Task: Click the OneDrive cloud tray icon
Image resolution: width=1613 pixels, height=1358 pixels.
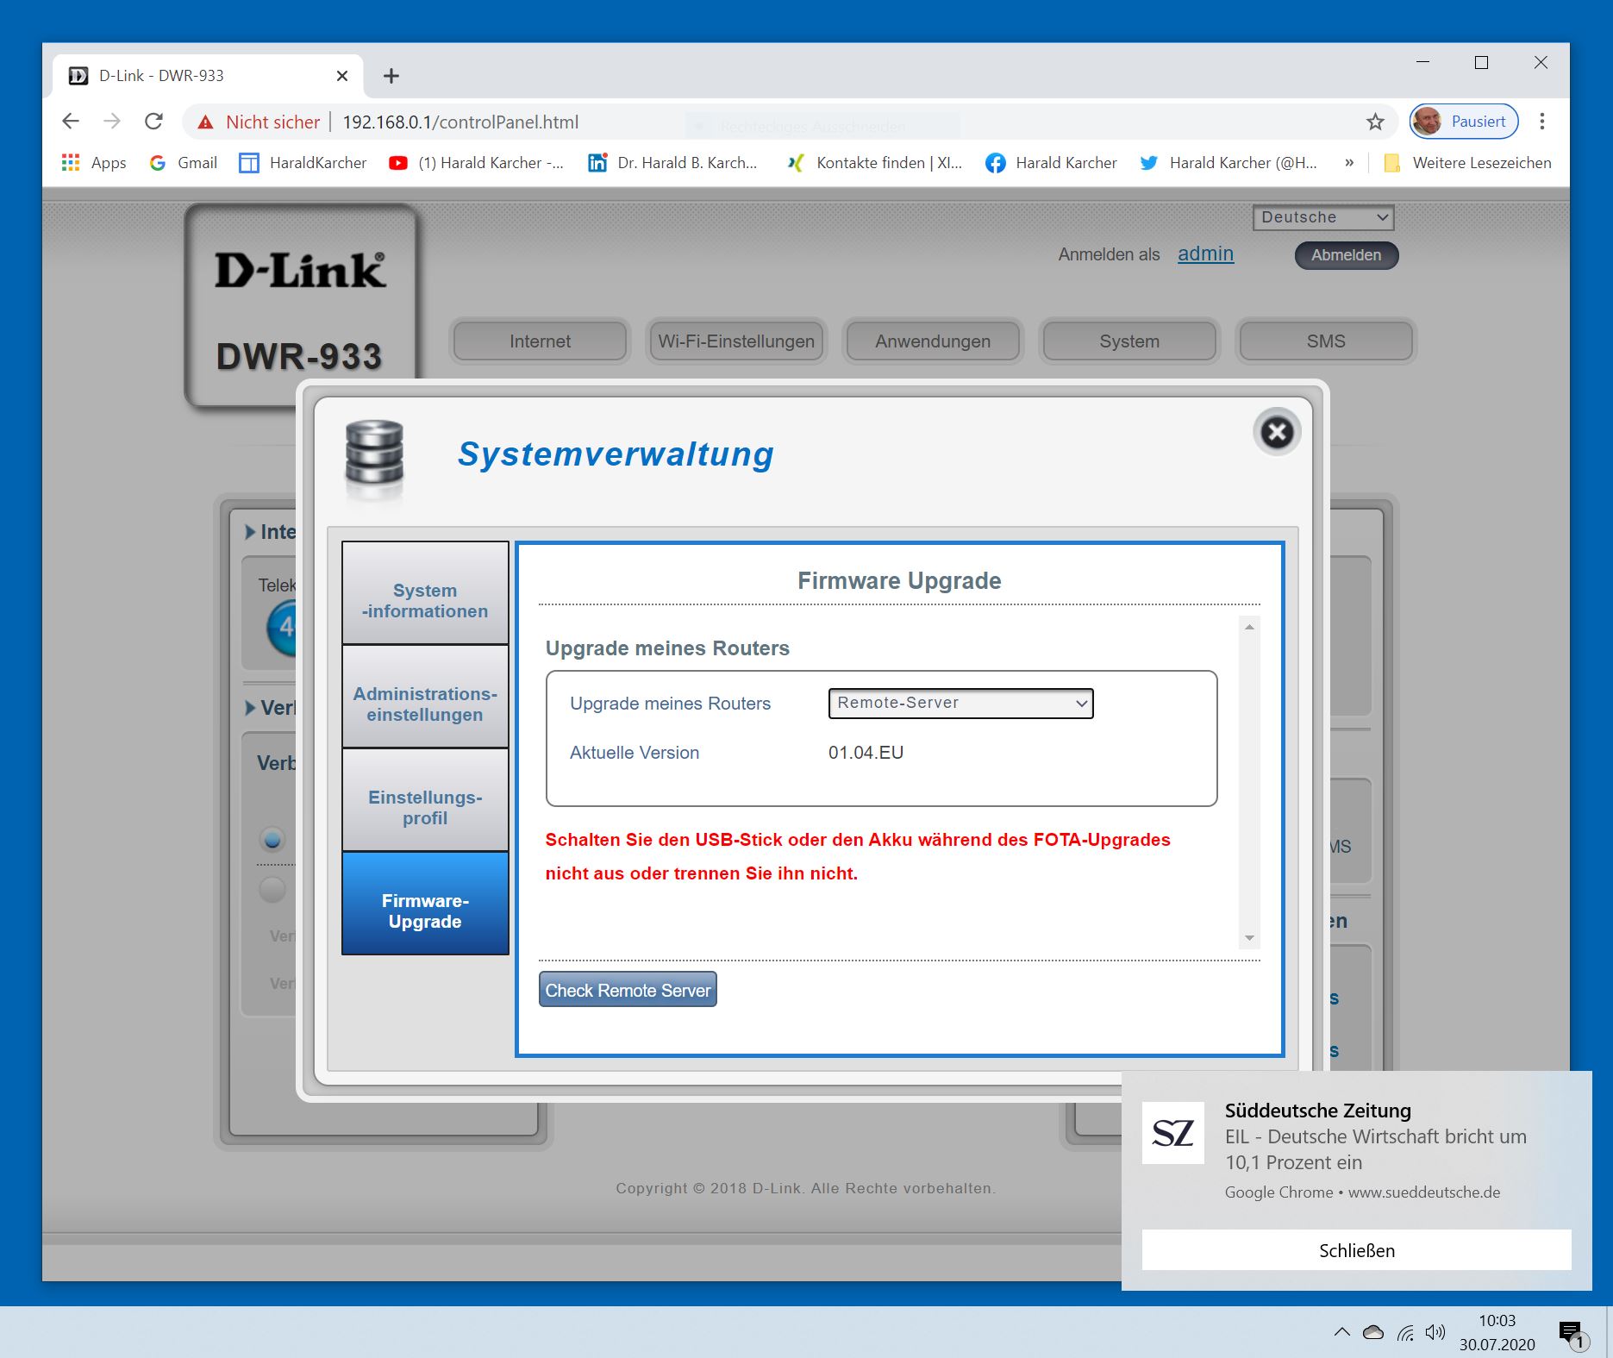Action: 1373,1333
